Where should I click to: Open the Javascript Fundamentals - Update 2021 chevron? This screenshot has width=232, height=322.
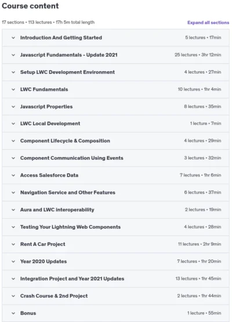coord(13,55)
